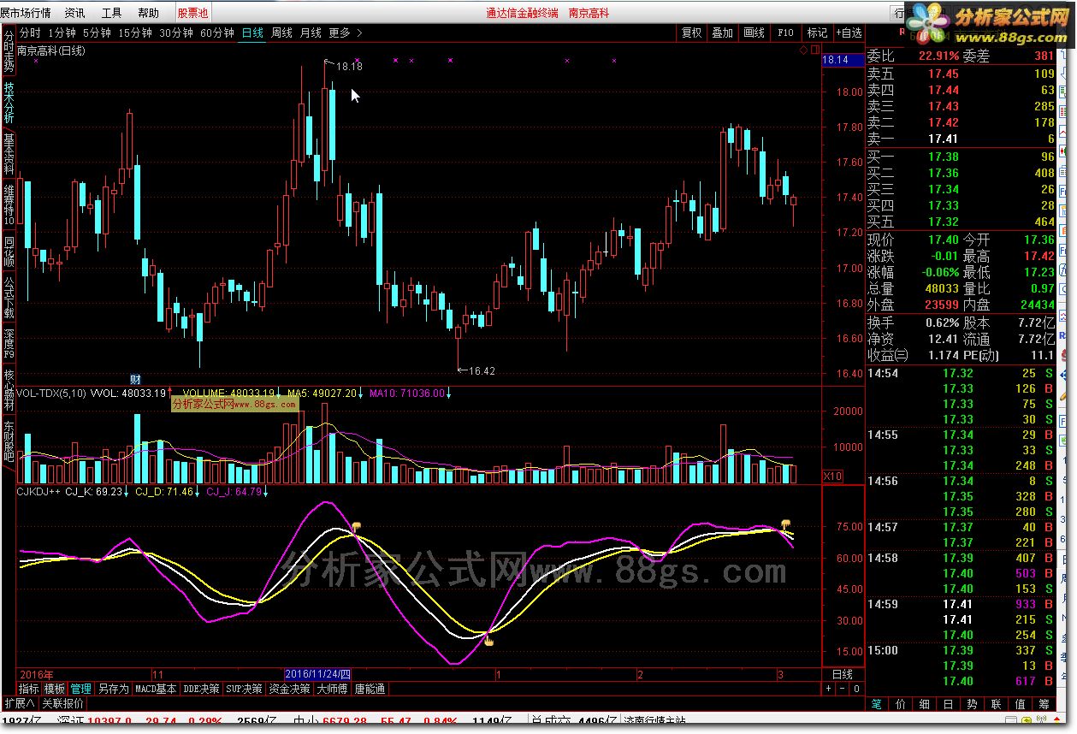The height and width of the screenshot is (734, 1077).
Task: Click the 关联报价 related quotes tab
Action: [x=62, y=703]
